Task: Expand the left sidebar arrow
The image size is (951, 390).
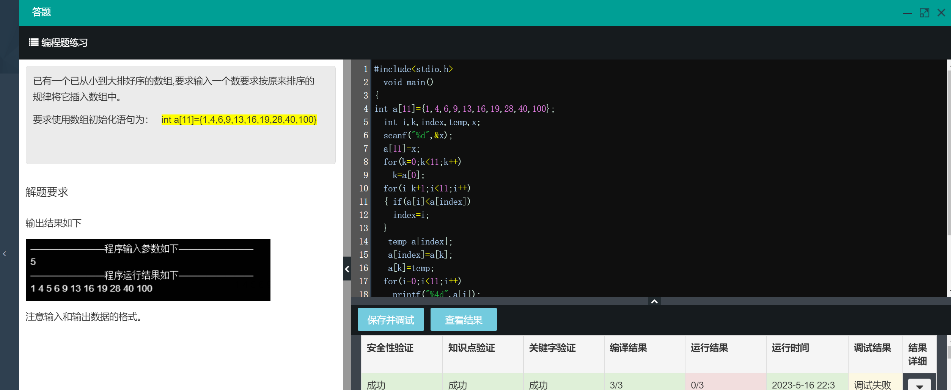Action: point(5,254)
